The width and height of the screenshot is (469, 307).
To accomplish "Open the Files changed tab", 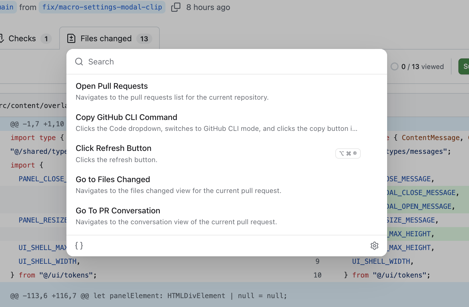I will tap(109, 38).
